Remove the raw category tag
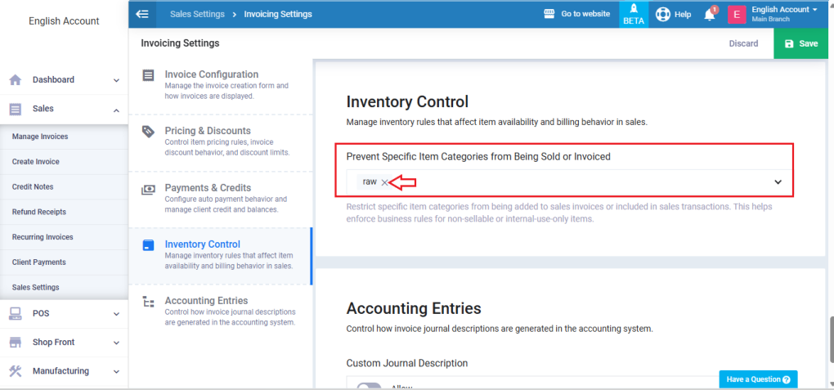This screenshot has height=390, width=834. (x=384, y=182)
